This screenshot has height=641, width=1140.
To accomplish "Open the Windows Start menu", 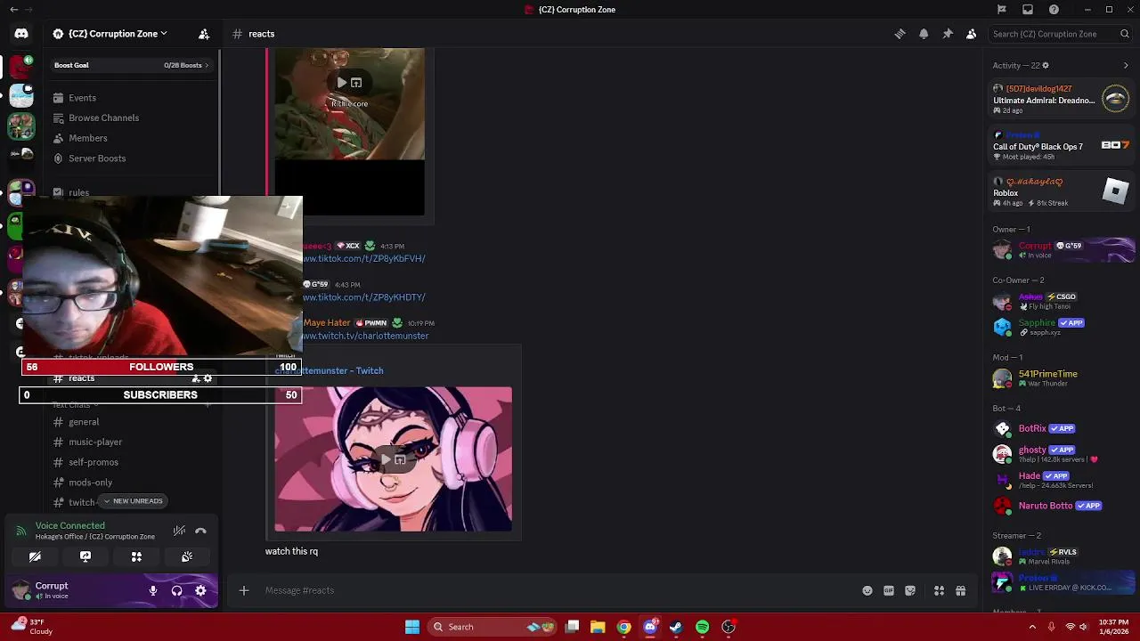I will [412, 627].
